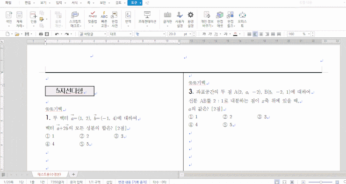The height and width of the screenshot is (184, 346).
Task: Select the 테스트용(수정본) document tab
Action: tap(50, 175)
